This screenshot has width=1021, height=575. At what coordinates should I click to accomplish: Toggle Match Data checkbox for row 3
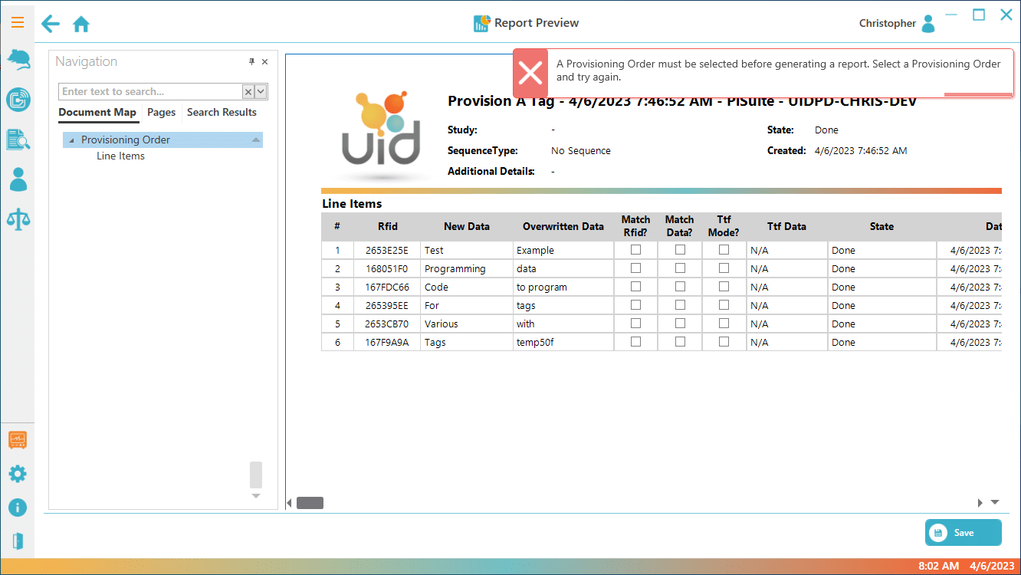point(680,287)
